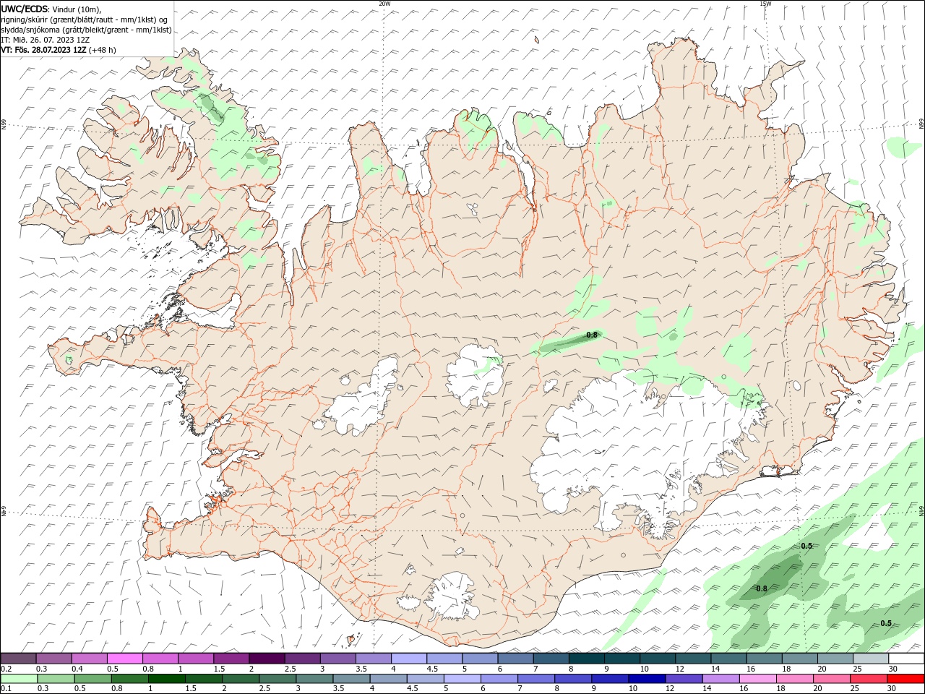Click the upper 0.5 label off the southeast coast

(806, 546)
